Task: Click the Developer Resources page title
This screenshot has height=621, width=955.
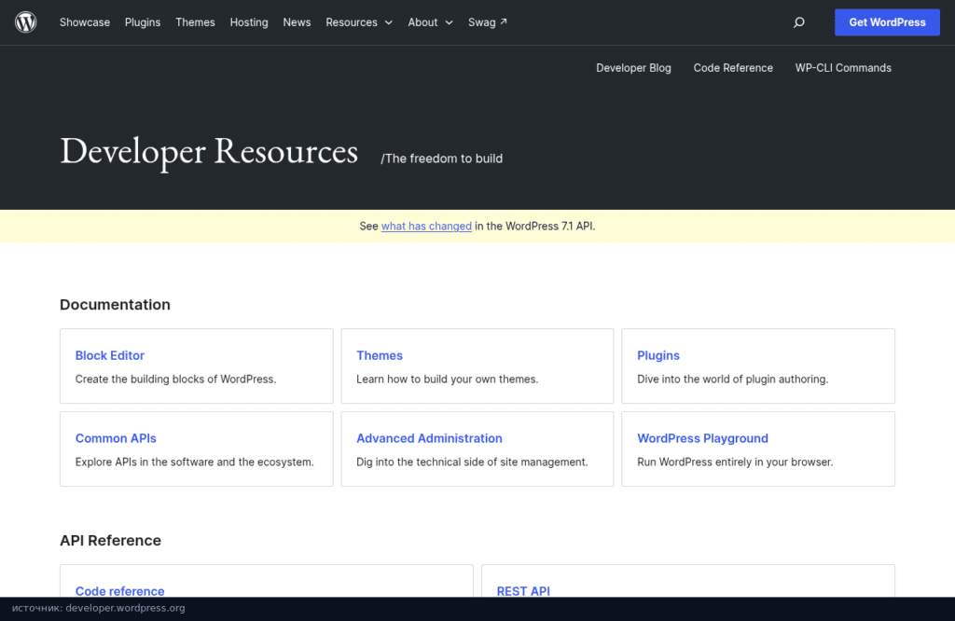Action: 209,152
